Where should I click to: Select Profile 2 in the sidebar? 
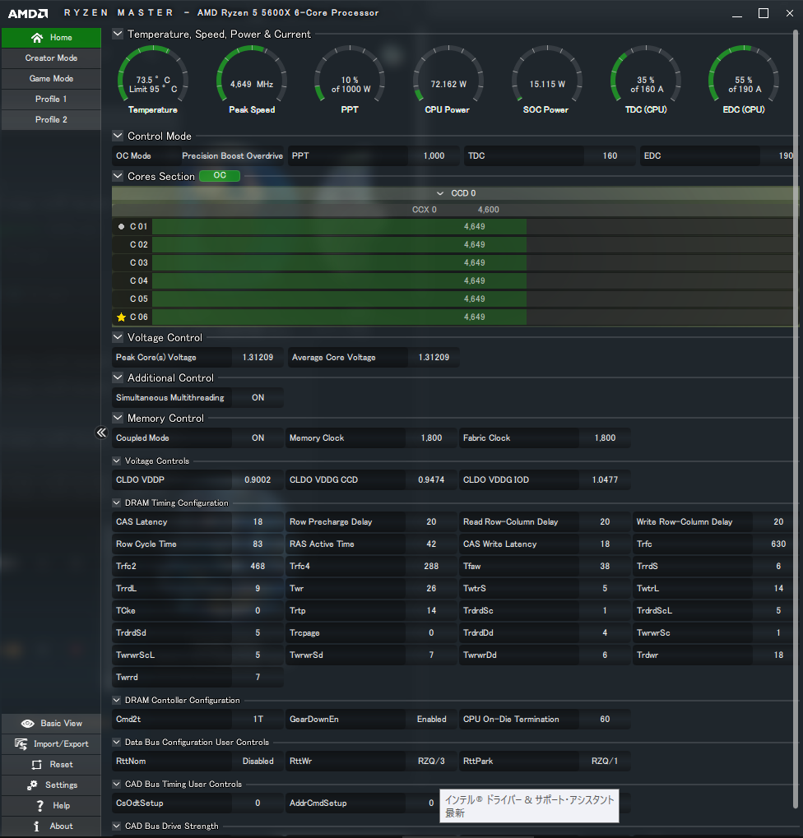(x=51, y=120)
